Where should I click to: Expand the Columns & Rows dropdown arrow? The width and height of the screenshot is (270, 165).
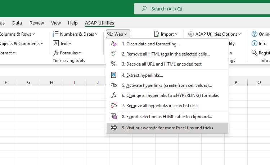click(33, 34)
